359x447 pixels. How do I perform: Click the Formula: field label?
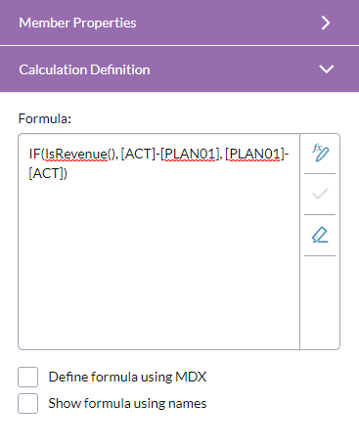(x=45, y=118)
